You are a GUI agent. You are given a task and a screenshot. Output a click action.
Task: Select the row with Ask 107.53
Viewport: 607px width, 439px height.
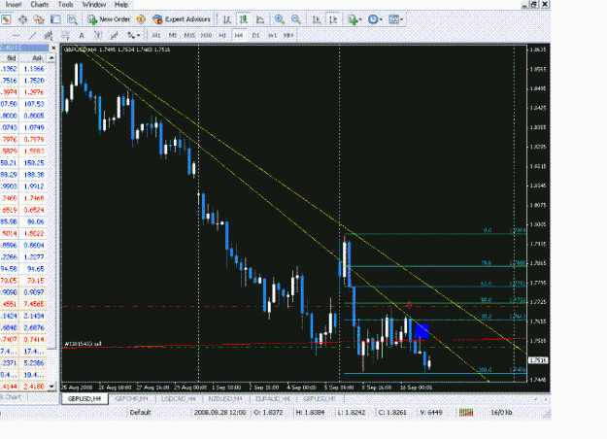click(x=23, y=104)
